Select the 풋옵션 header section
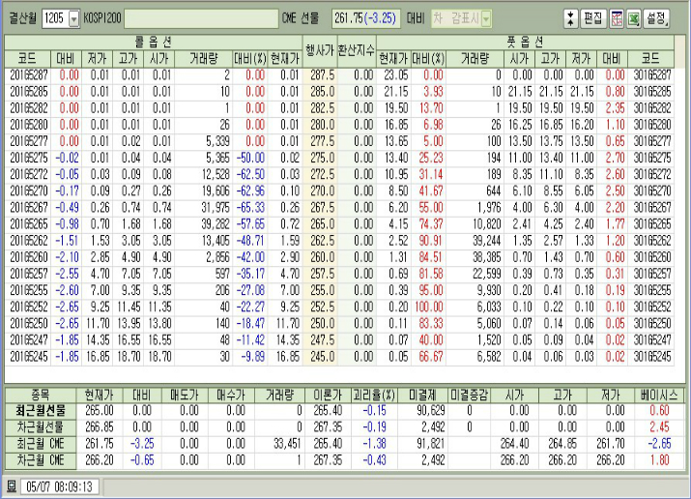The height and width of the screenshot is (499, 691). (523, 43)
